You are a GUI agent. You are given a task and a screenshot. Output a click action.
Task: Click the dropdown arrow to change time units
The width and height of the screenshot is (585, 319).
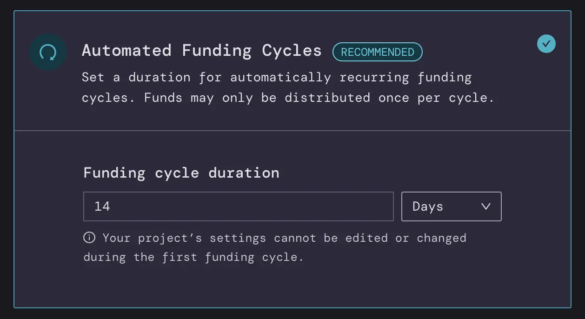(485, 206)
